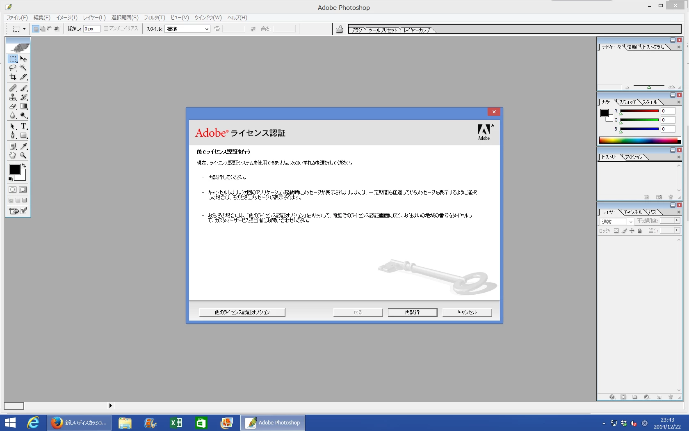Select the Gradient tool

click(x=23, y=106)
